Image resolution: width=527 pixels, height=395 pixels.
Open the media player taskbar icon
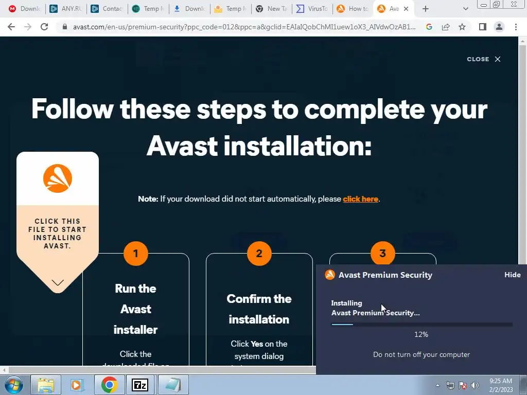click(x=77, y=385)
